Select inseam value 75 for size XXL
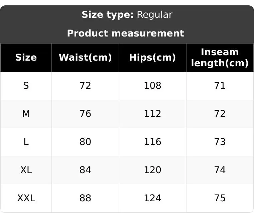Screen dimensions: 254x213 coord(220,198)
